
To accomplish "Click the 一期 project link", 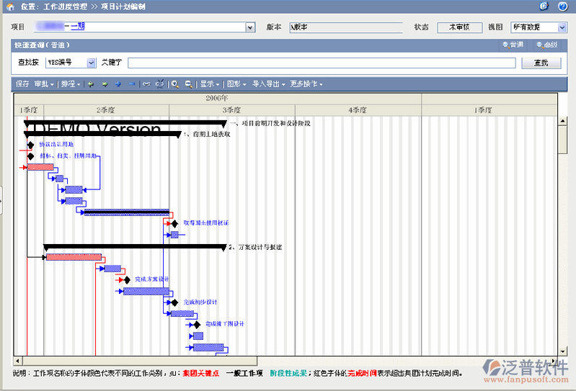I will click(x=78, y=26).
